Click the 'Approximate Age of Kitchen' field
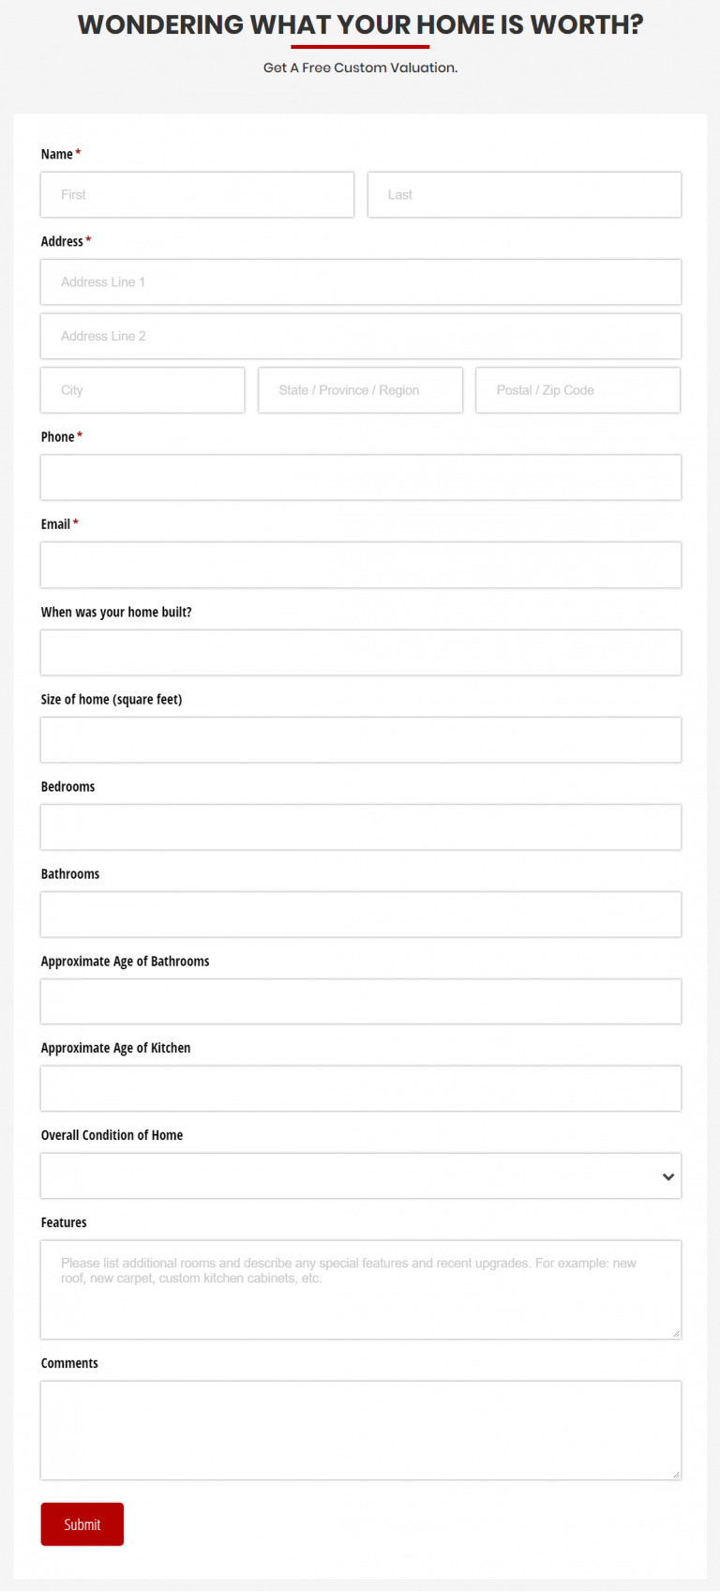 [x=360, y=1088]
